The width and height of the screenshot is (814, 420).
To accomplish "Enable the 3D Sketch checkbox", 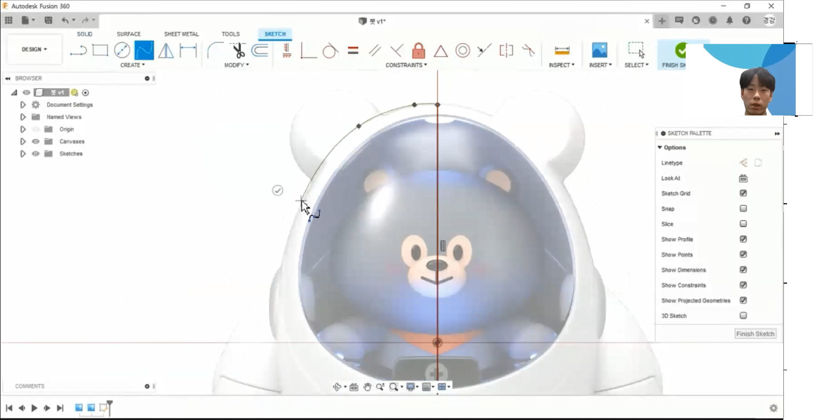I will 743,315.
